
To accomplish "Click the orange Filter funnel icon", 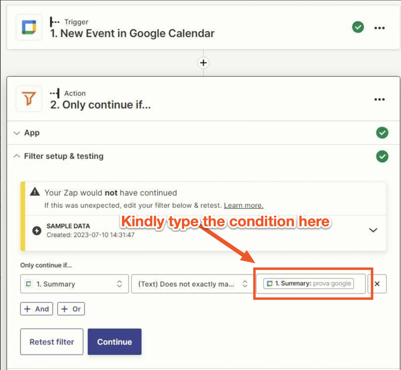I will point(29,99).
